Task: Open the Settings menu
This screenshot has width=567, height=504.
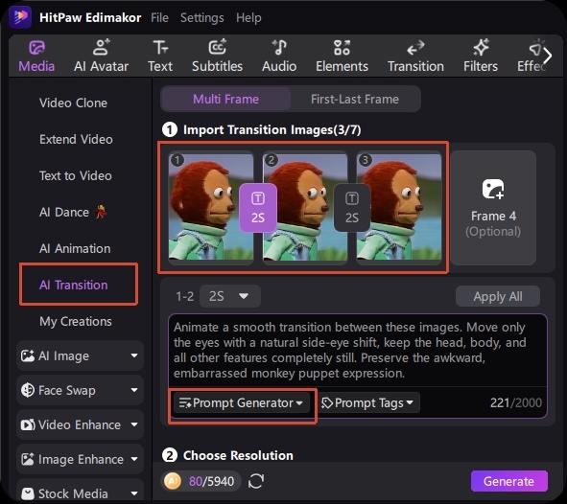Action: [x=202, y=17]
